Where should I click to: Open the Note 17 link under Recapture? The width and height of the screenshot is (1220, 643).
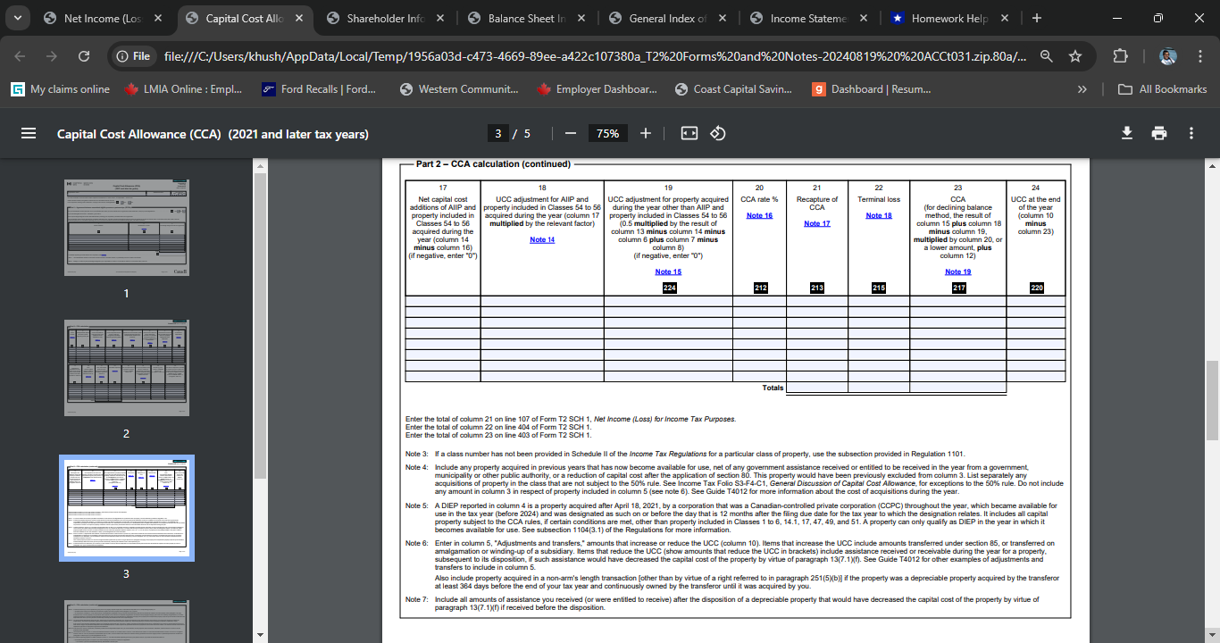coord(817,223)
